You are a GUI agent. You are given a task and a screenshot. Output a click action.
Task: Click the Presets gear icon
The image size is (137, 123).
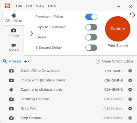5,61
